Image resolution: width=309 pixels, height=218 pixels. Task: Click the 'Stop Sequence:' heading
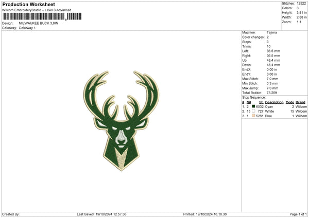[x=254, y=97]
